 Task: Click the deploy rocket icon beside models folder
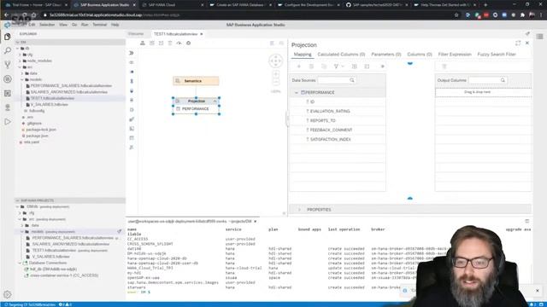tap(120, 231)
